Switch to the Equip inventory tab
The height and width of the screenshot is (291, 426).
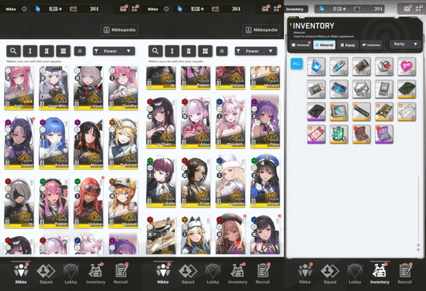point(348,45)
